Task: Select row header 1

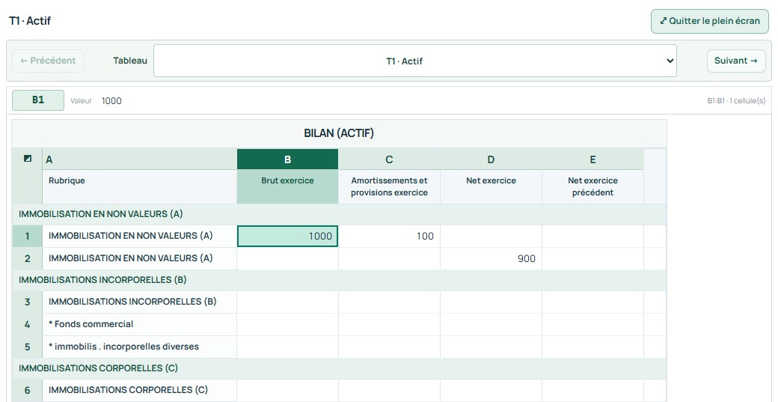Action: click(x=27, y=237)
